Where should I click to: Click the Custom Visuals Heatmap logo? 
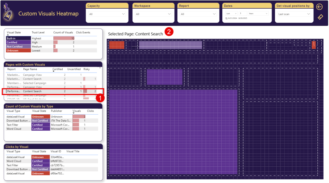click(x=8, y=13)
